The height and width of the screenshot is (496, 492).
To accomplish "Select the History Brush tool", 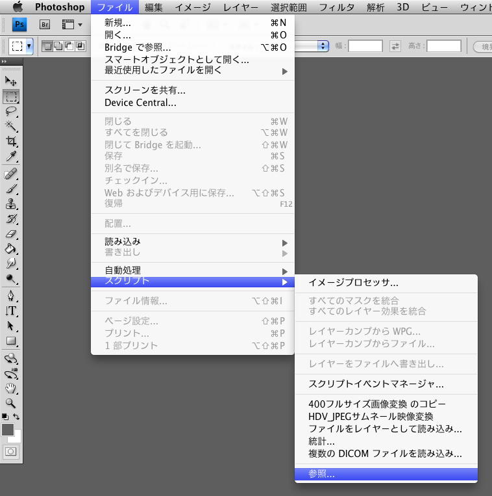I will 11,218.
